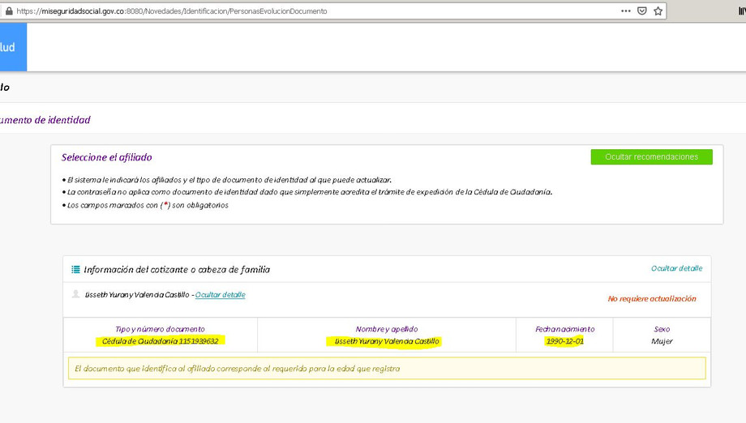Click the highlighted birth date 1990-12-01
The width and height of the screenshot is (746, 423).
pyautogui.click(x=564, y=341)
